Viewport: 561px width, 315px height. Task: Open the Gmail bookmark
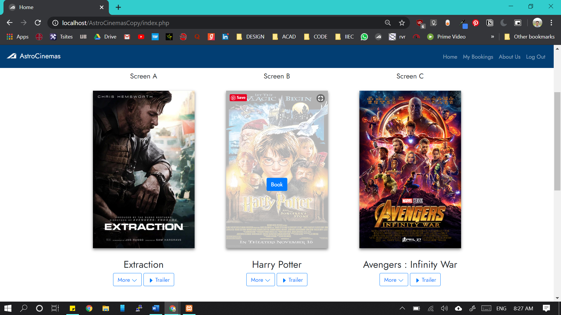coord(127,37)
